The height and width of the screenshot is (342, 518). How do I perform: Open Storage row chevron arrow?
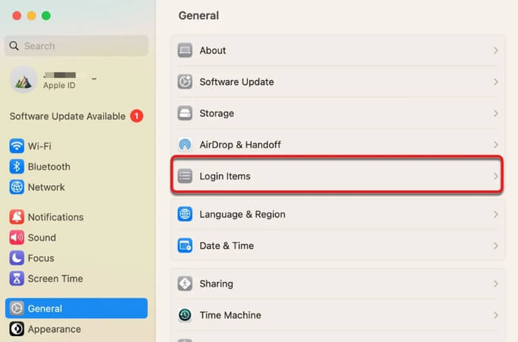496,113
